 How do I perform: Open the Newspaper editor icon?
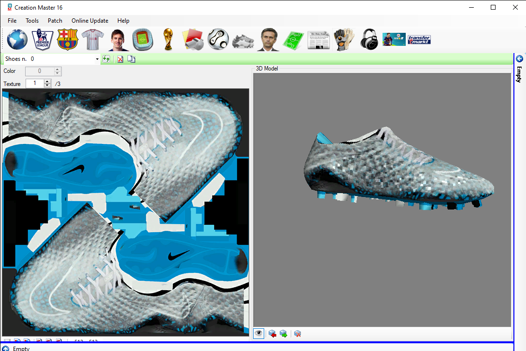(x=319, y=40)
